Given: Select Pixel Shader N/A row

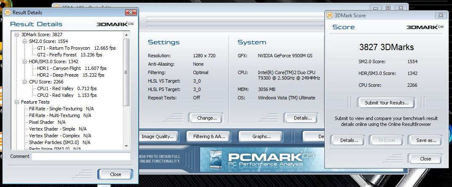Looking at the screenshot, I should pos(47,122).
